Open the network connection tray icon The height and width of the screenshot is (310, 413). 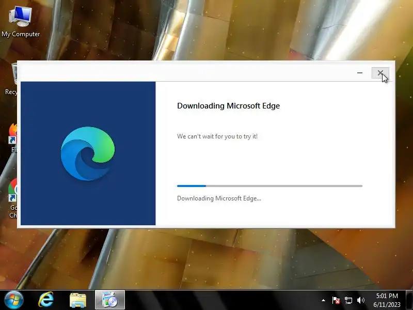[348, 300]
